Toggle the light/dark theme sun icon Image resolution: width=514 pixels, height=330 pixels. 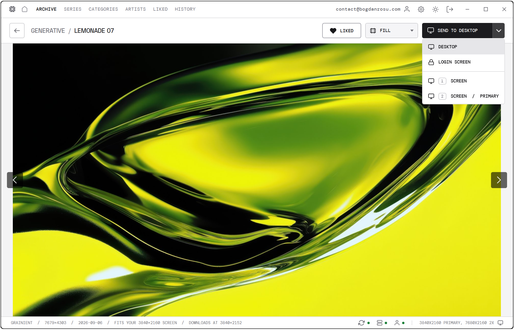point(435,9)
